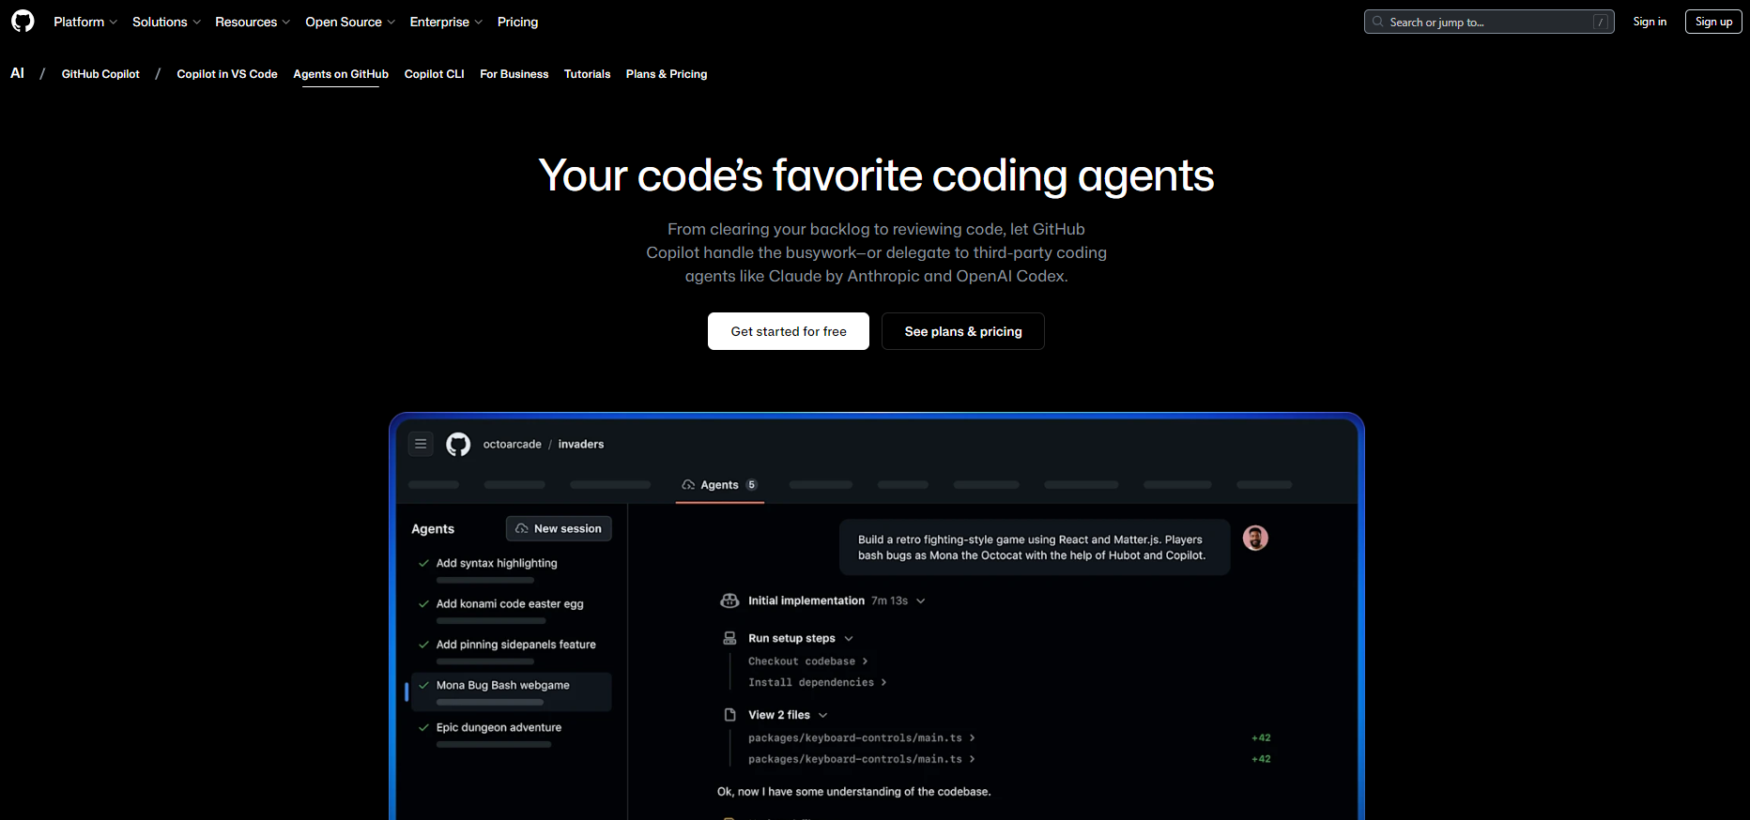1750x820 pixels.
Task: Open the hamburger menu in the octoarcade preview
Action: pyautogui.click(x=421, y=444)
